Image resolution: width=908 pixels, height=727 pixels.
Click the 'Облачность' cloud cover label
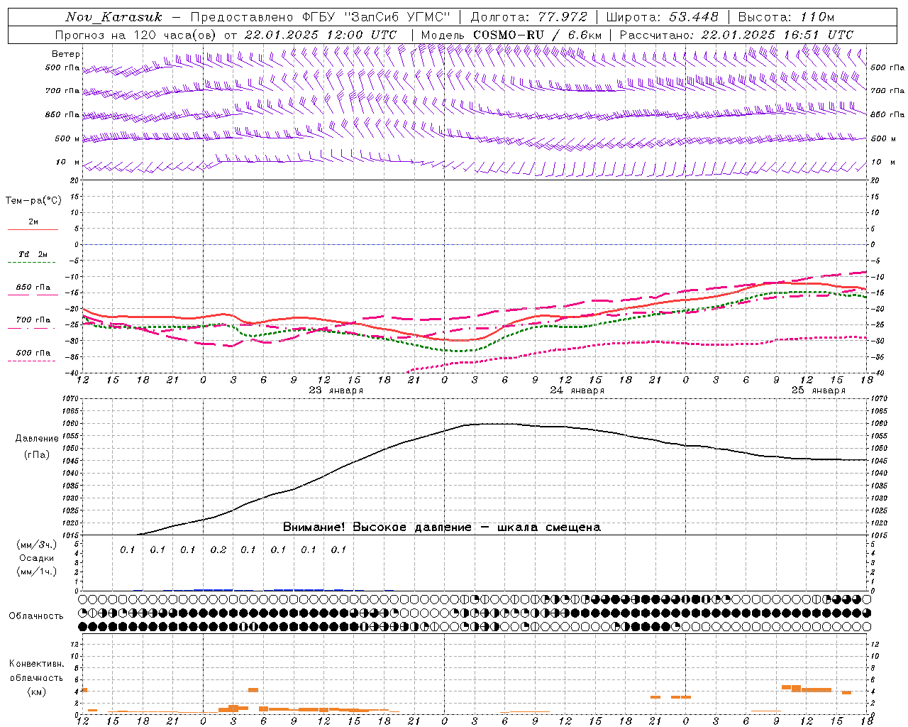[36, 616]
